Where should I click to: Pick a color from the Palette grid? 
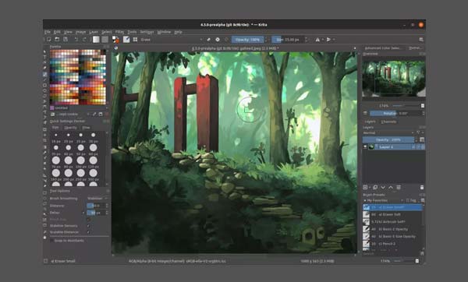78,77
